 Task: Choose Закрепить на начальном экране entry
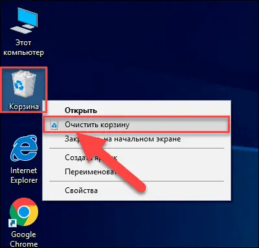(137, 139)
